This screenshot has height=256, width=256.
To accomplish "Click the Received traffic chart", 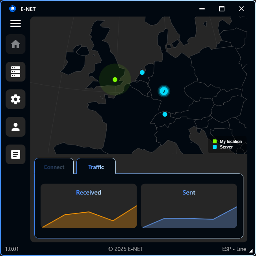I will tap(89, 206).
